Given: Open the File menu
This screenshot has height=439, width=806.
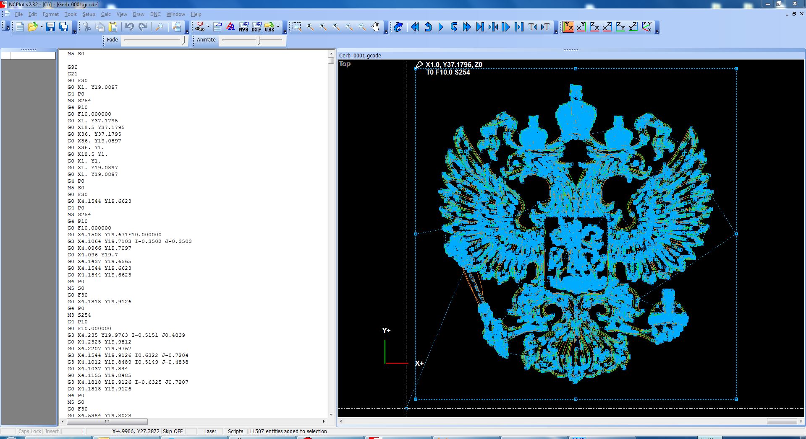Looking at the screenshot, I should [x=19, y=14].
